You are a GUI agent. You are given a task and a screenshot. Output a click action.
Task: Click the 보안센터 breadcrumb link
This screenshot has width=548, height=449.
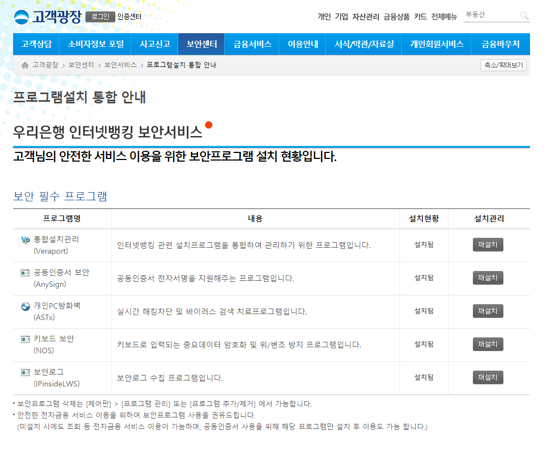coord(82,65)
